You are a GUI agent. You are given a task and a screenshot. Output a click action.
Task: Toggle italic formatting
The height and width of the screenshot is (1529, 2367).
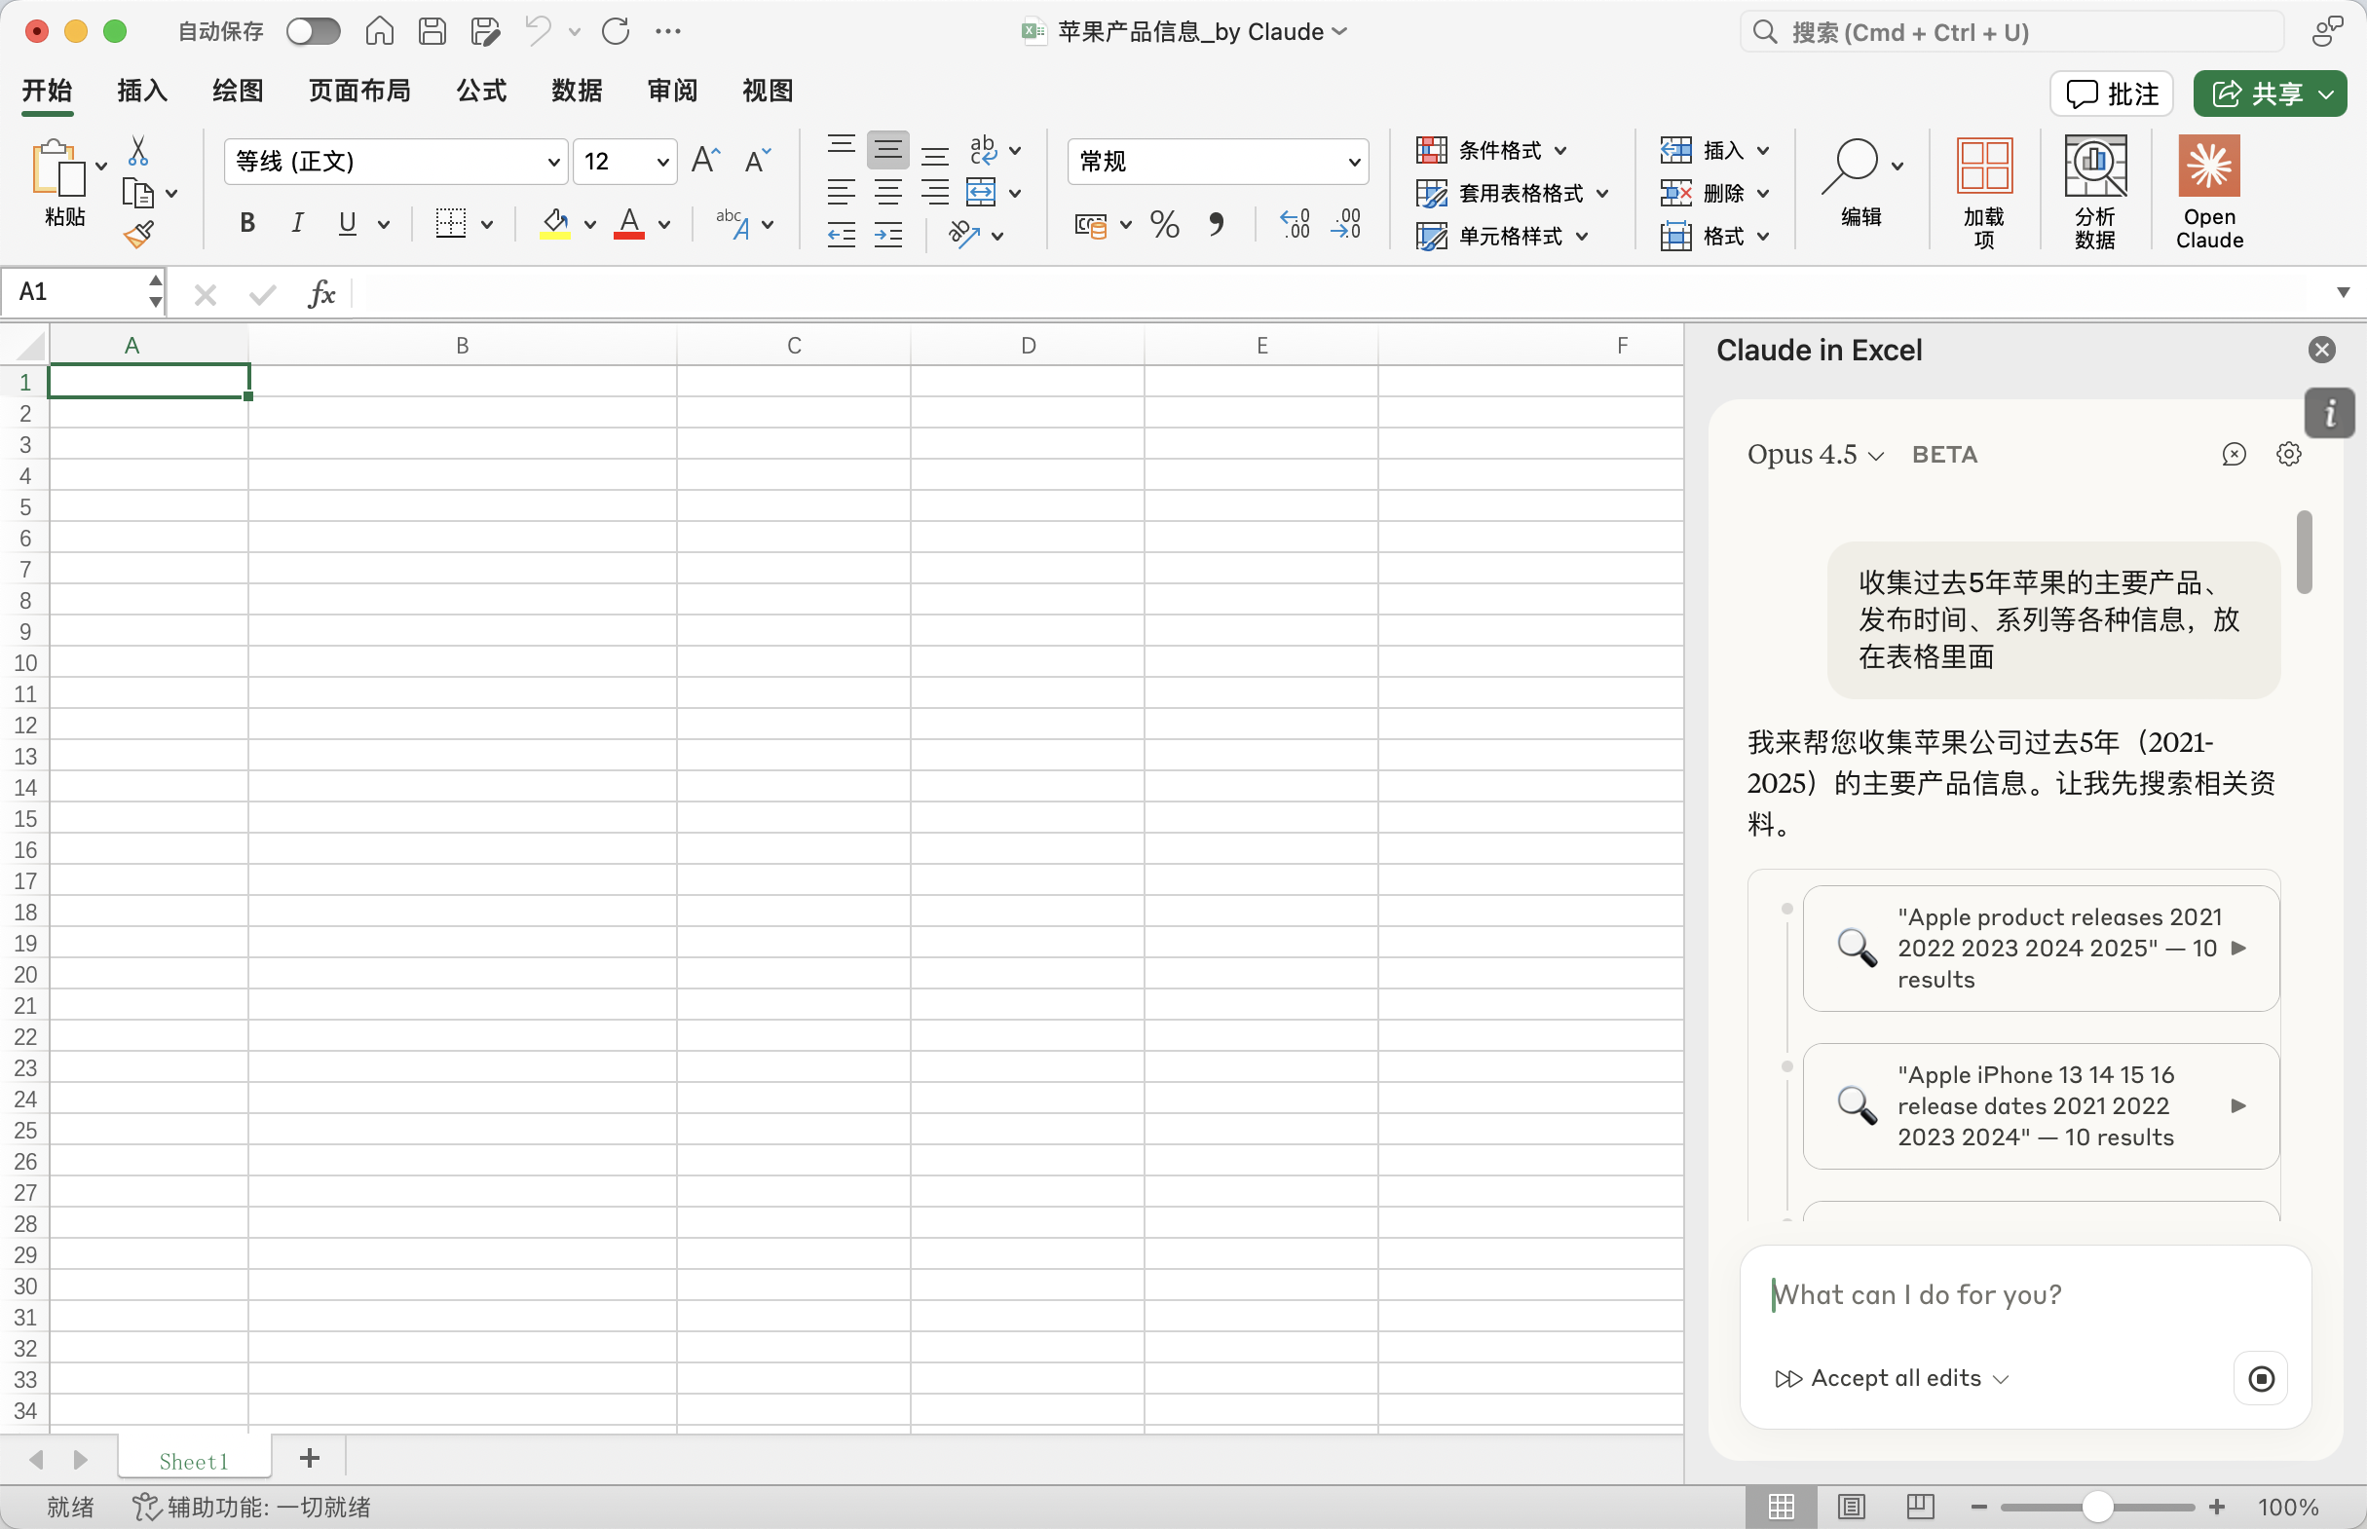tap(297, 223)
